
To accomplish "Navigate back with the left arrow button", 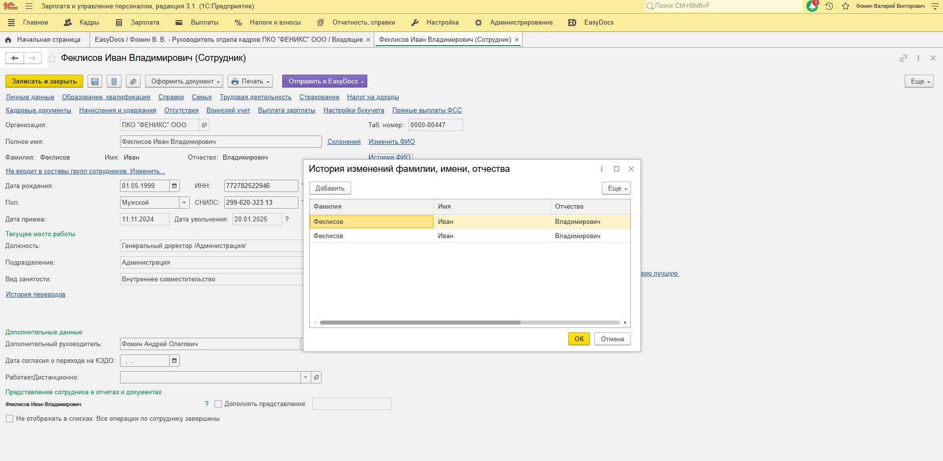I will (15, 58).
